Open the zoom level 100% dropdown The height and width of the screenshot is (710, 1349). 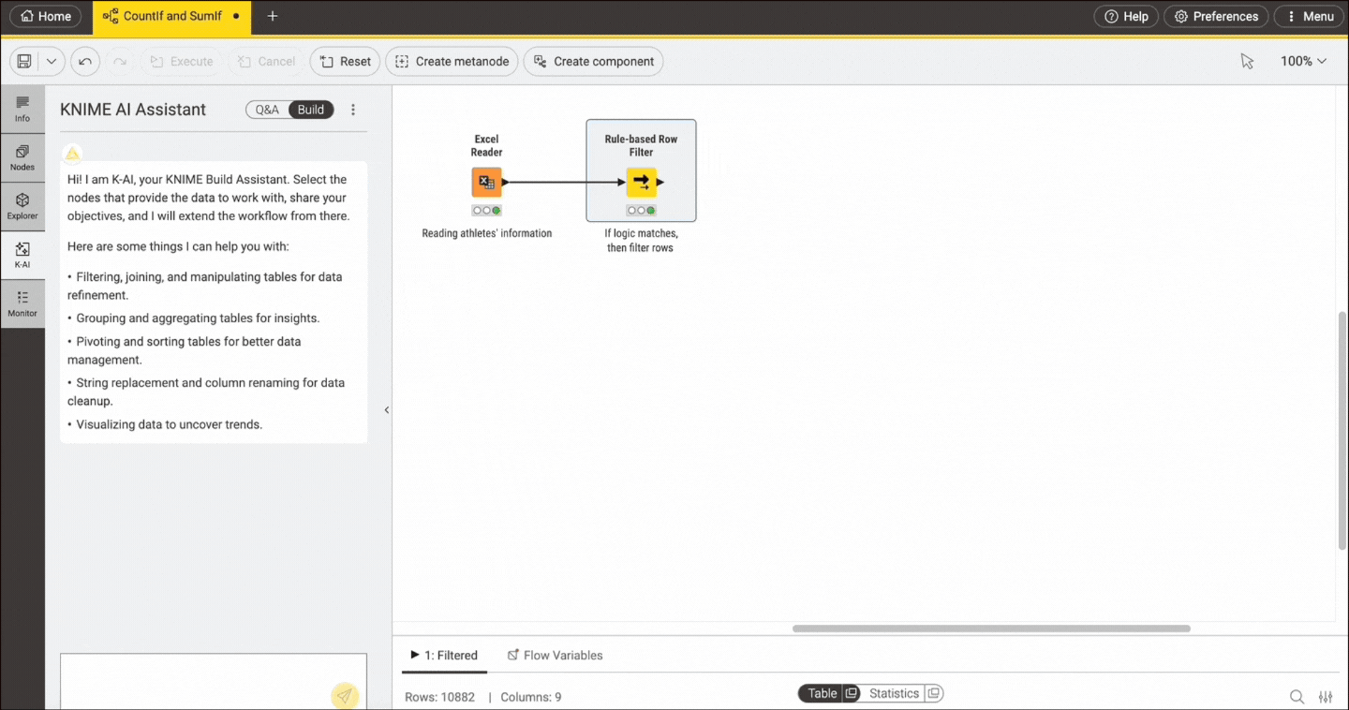point(1303,62)
